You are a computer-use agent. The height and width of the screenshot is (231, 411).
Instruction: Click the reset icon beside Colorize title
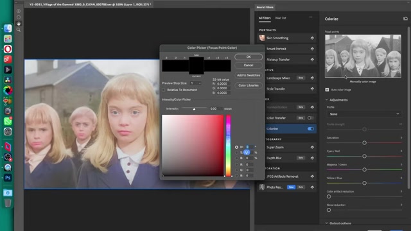[405, 19]
